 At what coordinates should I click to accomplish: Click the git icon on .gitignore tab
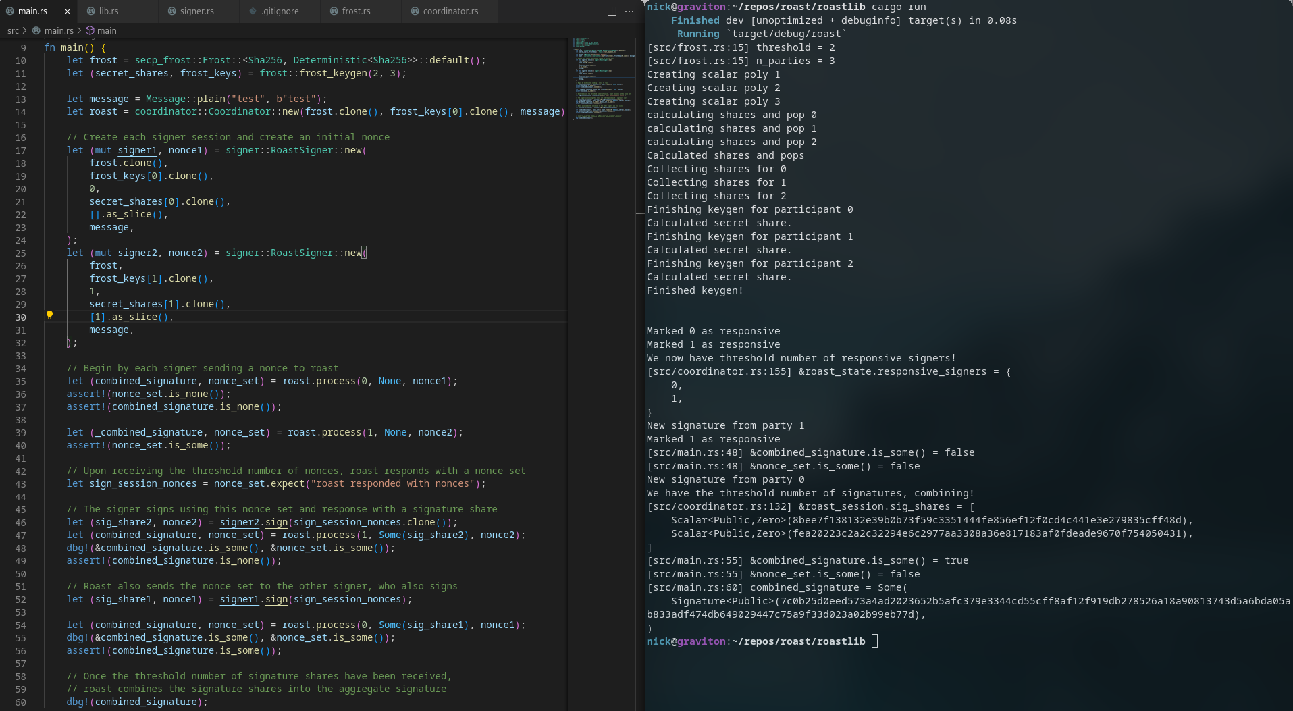click(x=253, y=11)
